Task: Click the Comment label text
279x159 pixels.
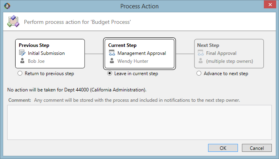Action: tap(20, 100)
